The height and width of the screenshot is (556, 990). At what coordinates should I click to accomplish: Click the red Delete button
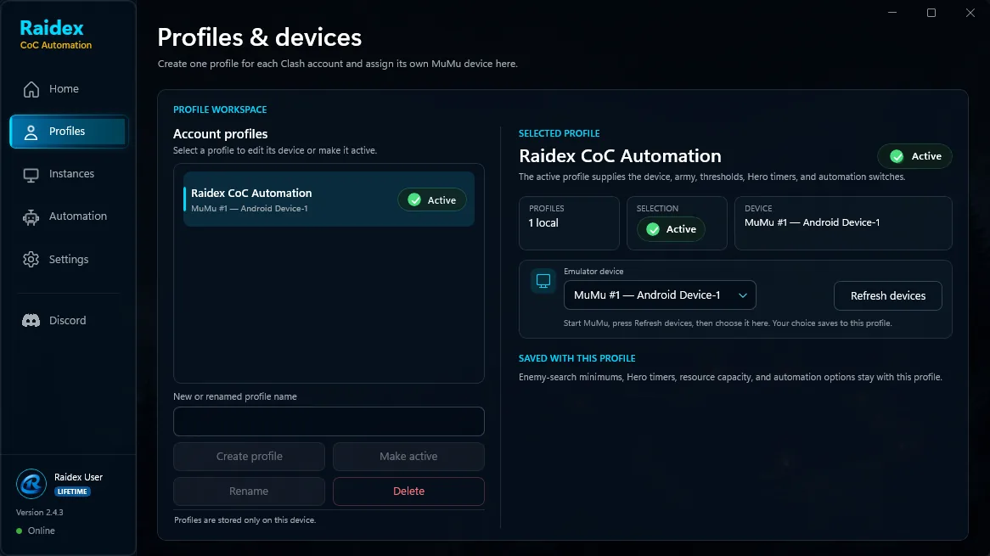tap(408, 491)
